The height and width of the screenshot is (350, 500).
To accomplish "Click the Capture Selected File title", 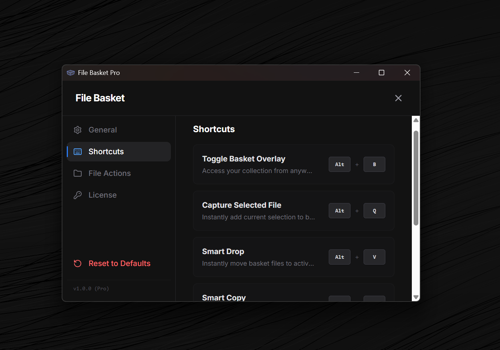I will 242,205.
